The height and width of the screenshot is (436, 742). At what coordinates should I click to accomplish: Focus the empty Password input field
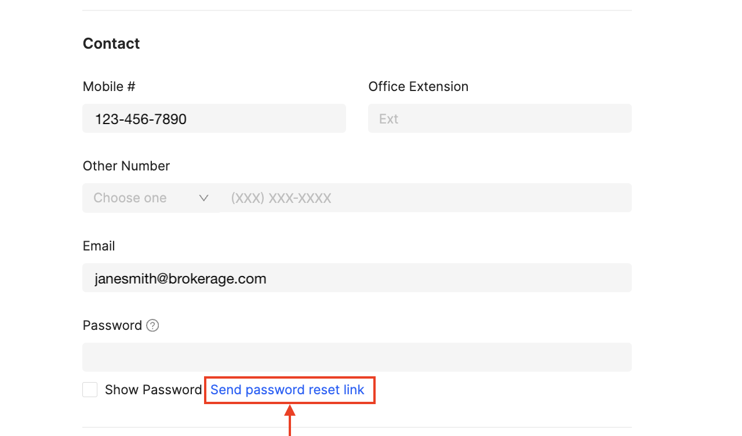(357, 357)
